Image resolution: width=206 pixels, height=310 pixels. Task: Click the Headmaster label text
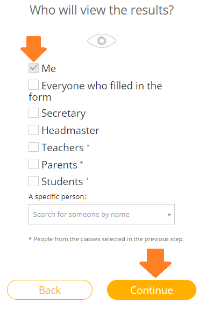pos(70,130)
